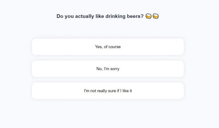The width and height of the screenshot is (219, 128).
Task: Tap the right clinking beer icon in the title
Action: pyautogui.click(x=156, y=16)
